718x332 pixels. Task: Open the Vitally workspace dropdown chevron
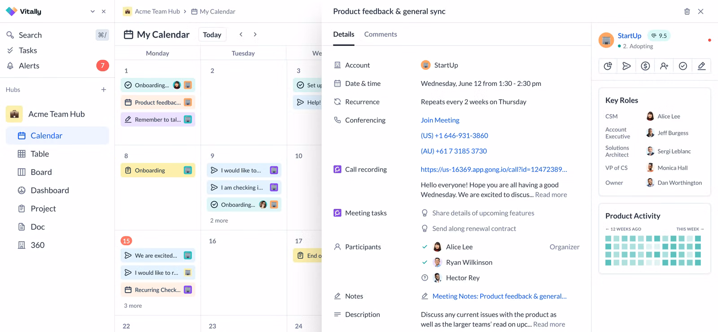92,12
